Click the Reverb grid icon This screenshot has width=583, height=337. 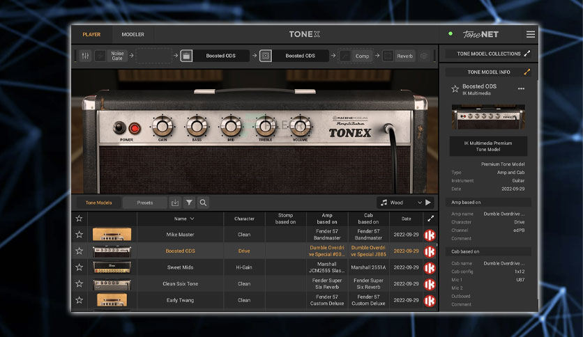pyautogui.click(x=388, y=56)
